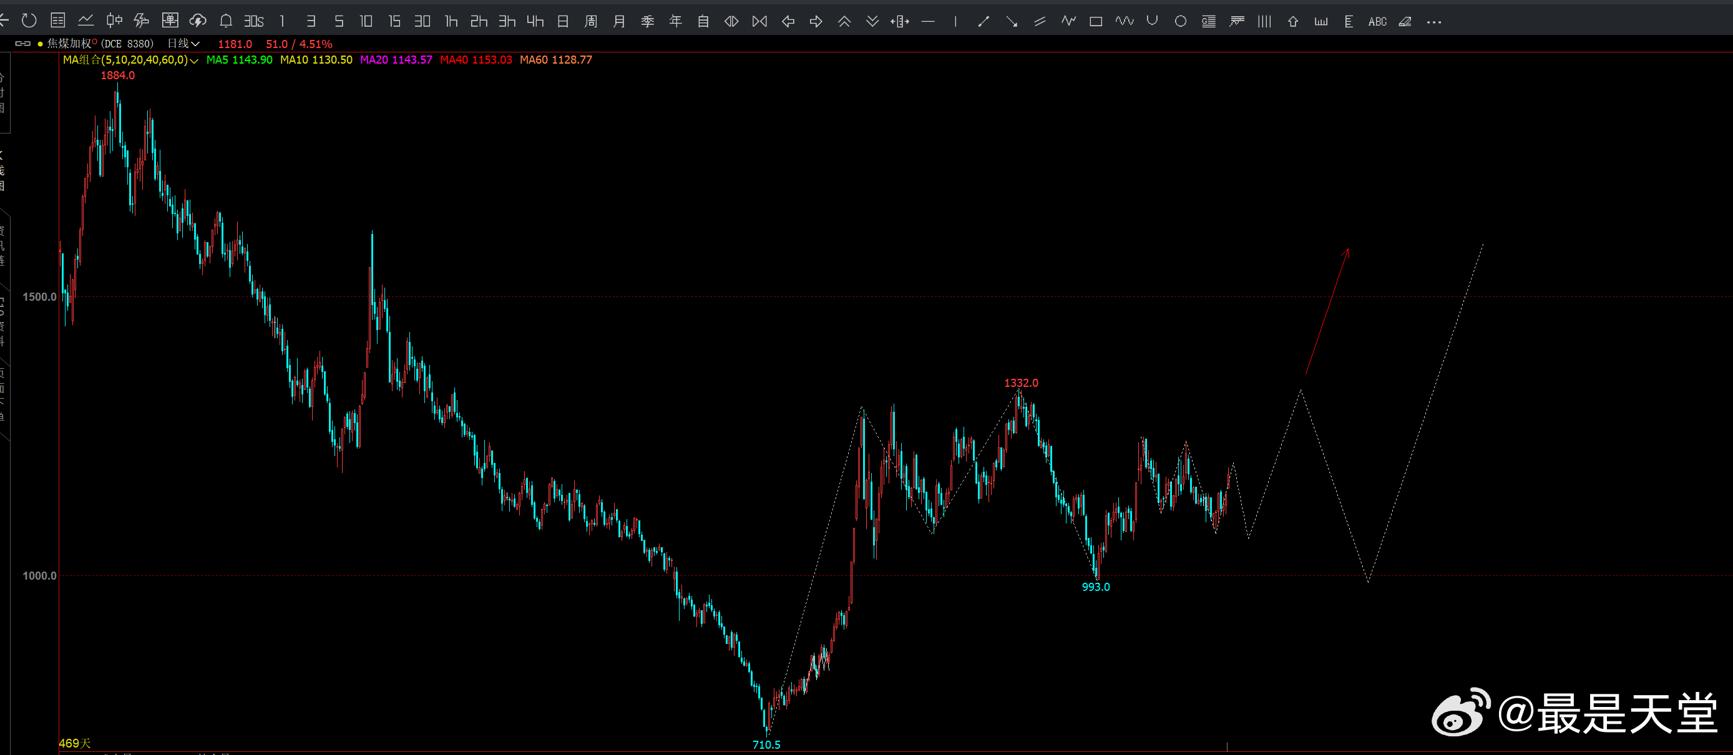This screenshot has width=1733, height=755.
Task: Select the horizontal line tool
Action: (928, 22)
